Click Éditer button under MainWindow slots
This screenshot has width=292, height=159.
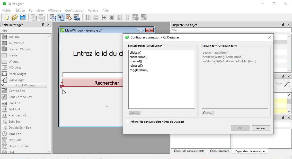coord(208,113)
